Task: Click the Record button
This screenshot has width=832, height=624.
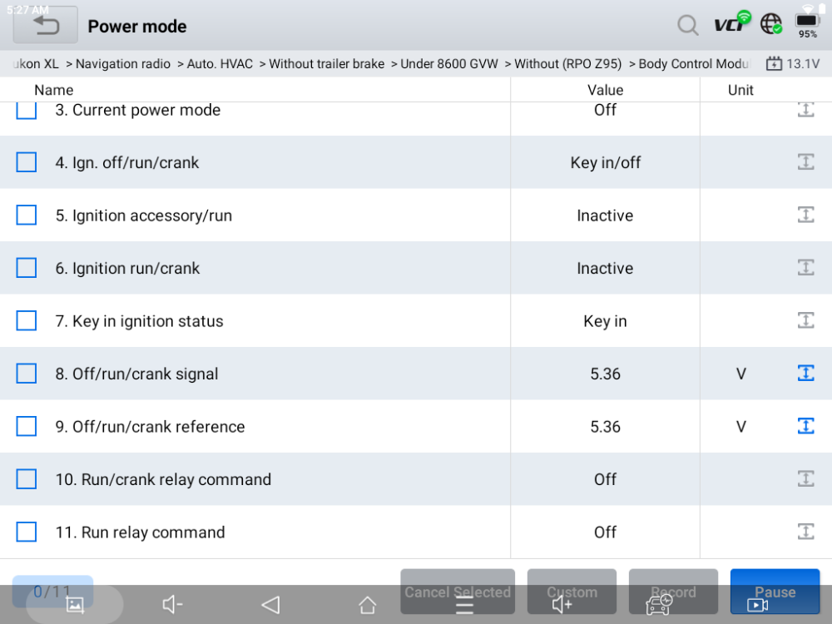Action: [x=673, y=592]
